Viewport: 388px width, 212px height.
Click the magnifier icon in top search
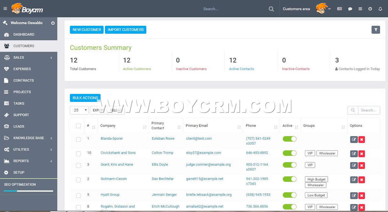click(x=271, y=9)
